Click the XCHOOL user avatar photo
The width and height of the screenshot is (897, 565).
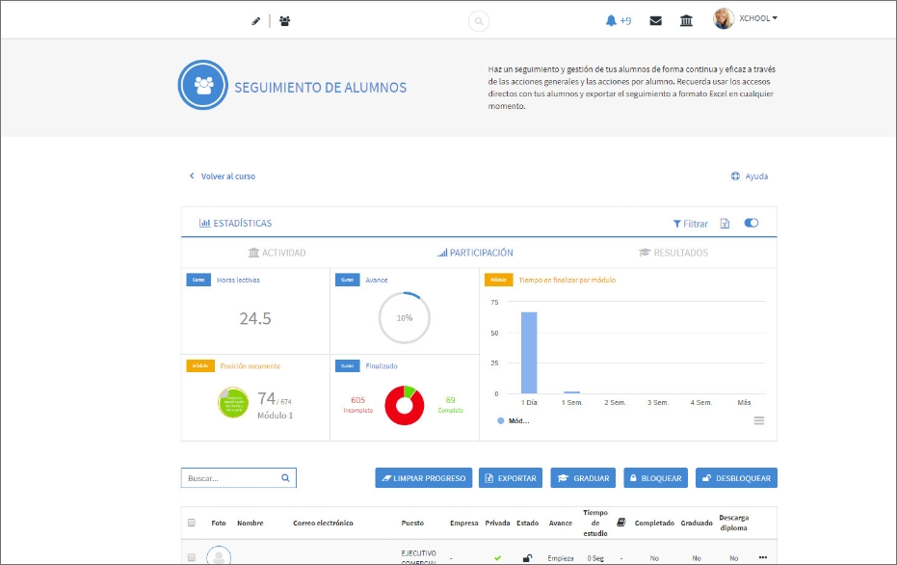coord(723,18)
